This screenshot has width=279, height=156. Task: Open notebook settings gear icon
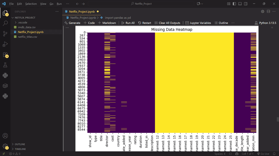coord(263,11)
